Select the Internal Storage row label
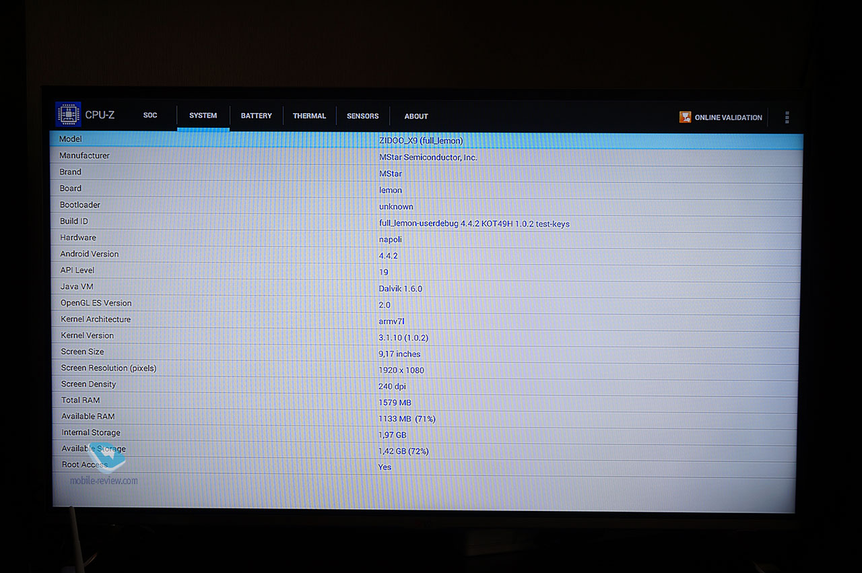 (x=92, y=432)
